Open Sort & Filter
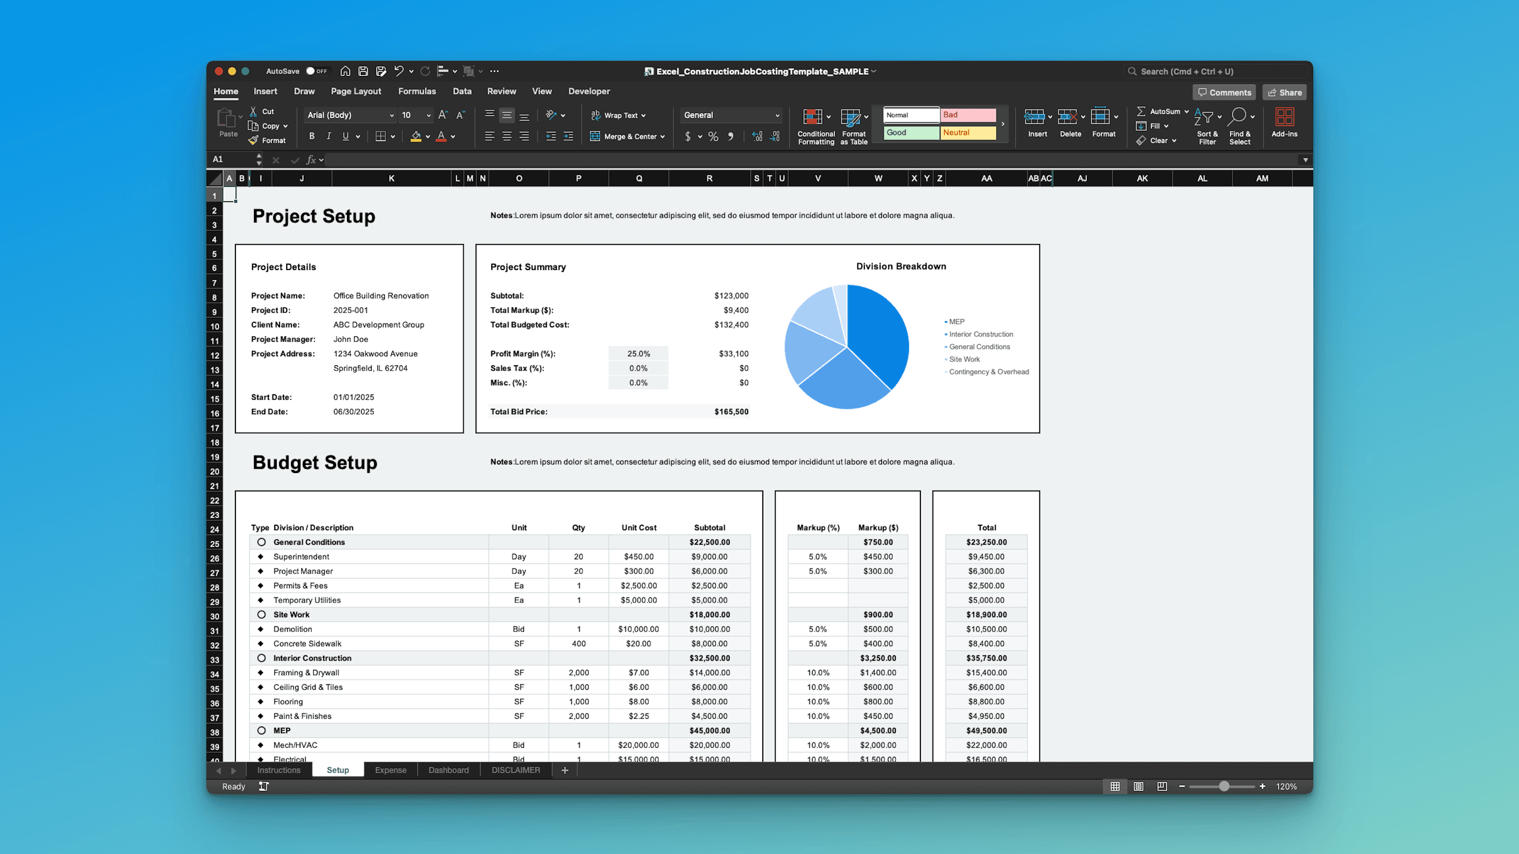 (1207, 126)
